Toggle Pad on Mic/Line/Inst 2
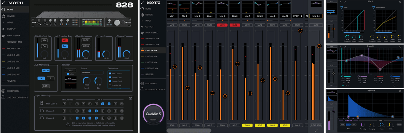 coord(65,46)
